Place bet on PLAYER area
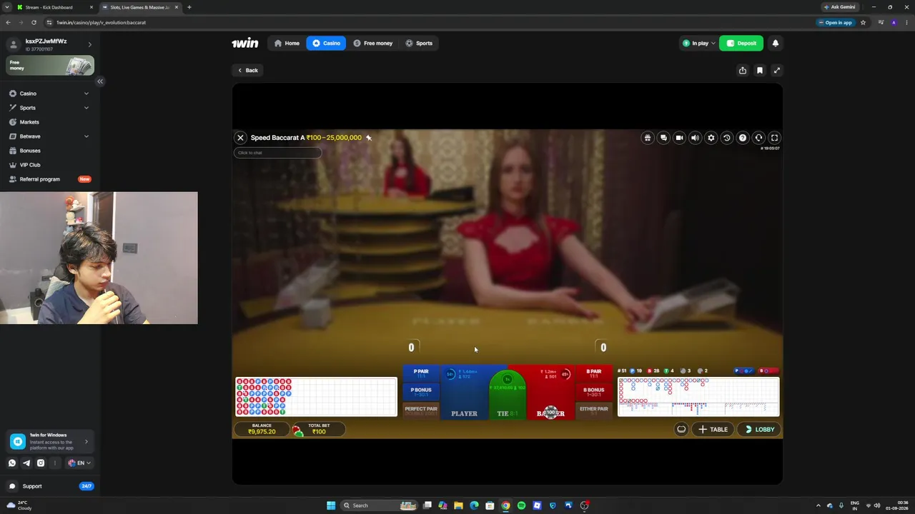 (464, 393)
